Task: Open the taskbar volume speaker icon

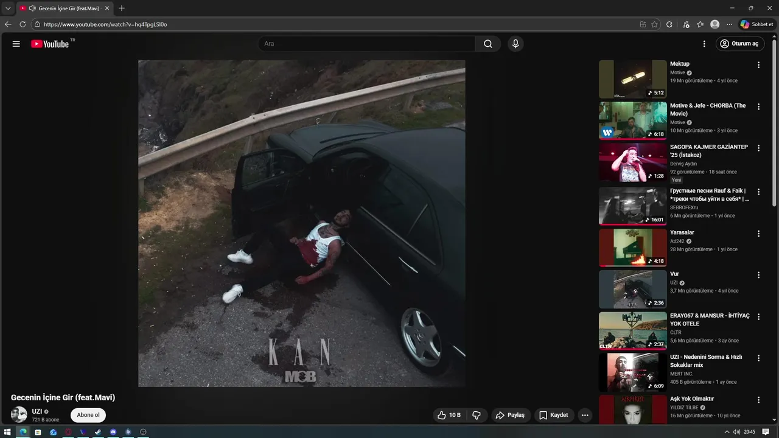Action: [x=736, y=432]
